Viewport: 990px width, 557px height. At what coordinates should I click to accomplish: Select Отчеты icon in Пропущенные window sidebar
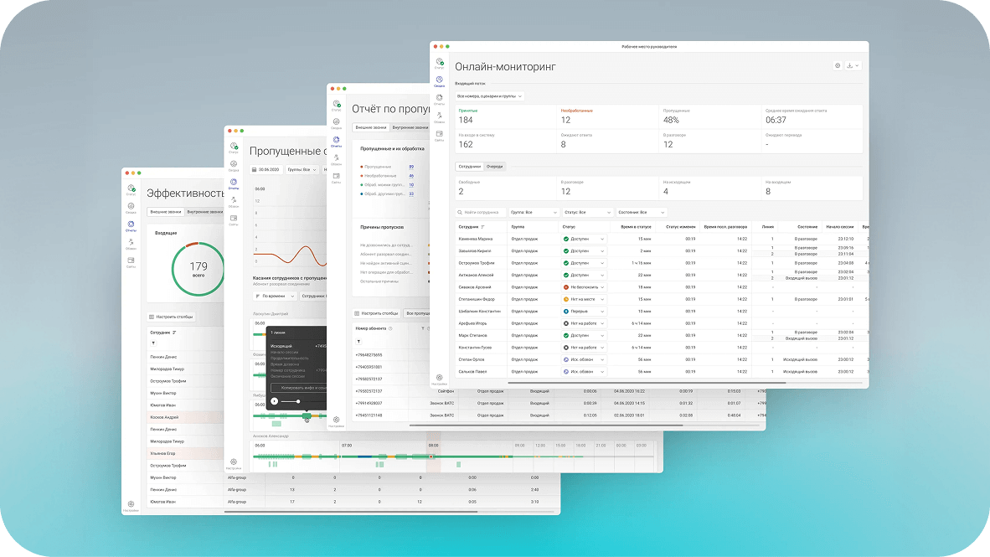coord(234,183)
